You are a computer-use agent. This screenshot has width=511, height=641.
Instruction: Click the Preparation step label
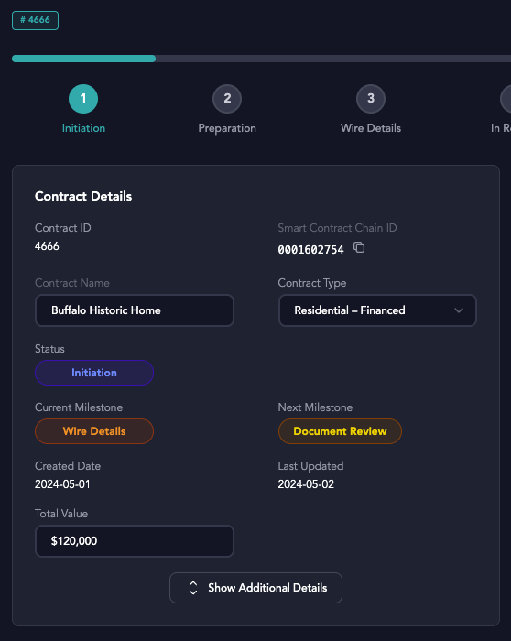click(227, 128)
